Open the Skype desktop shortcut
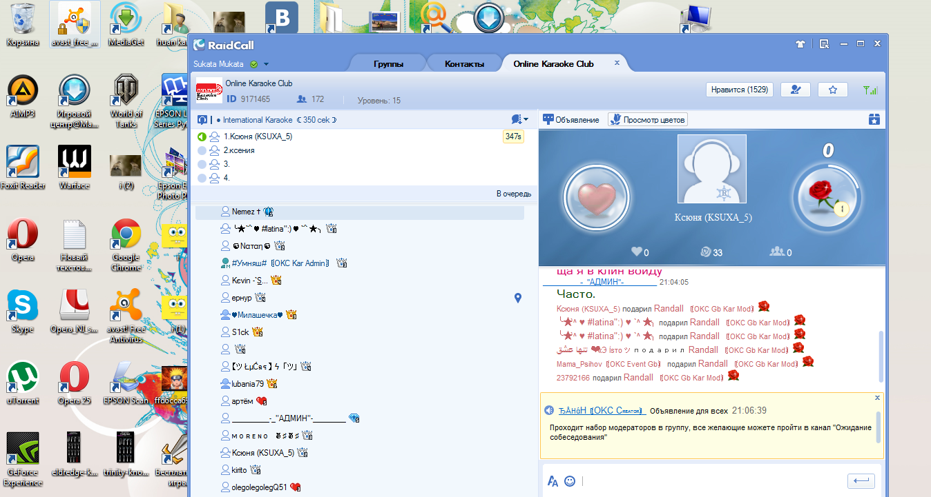Screen dimensions: 931x497 coord(23,312)
